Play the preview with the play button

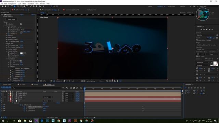[207, 30]
